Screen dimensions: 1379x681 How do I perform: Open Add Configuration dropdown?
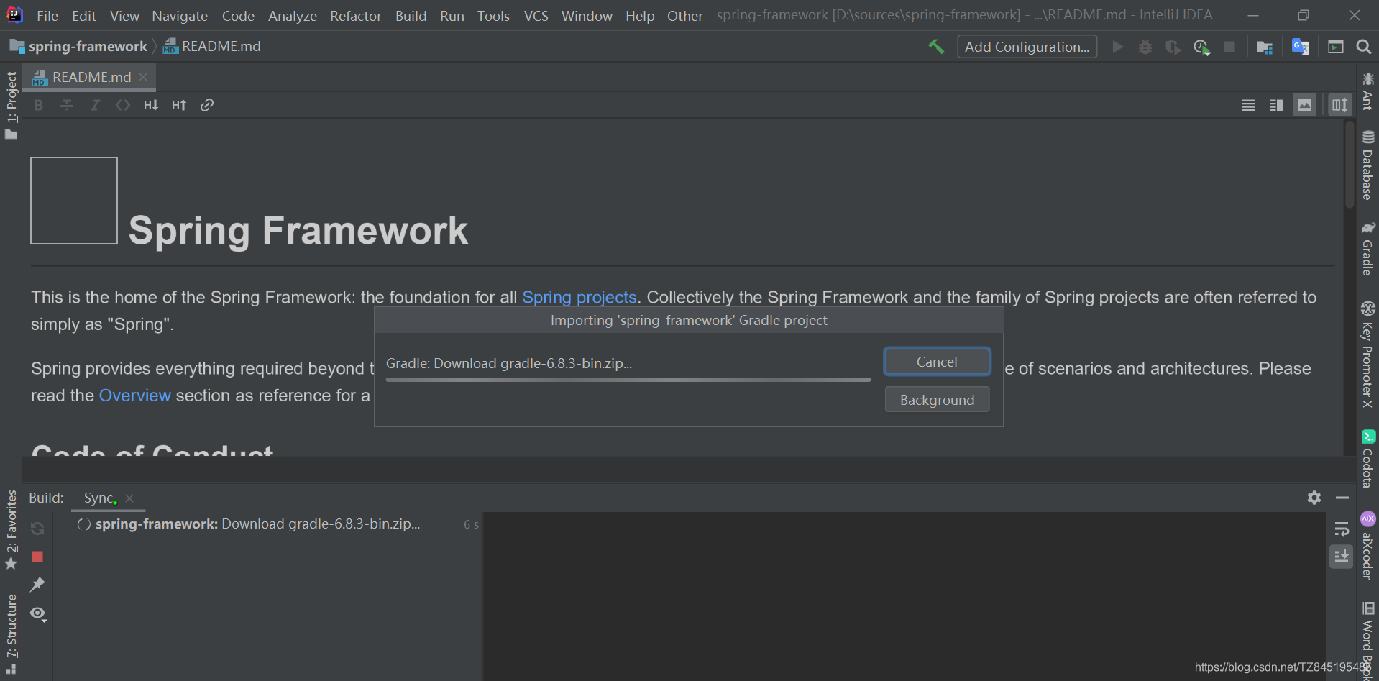(1027, 47)
